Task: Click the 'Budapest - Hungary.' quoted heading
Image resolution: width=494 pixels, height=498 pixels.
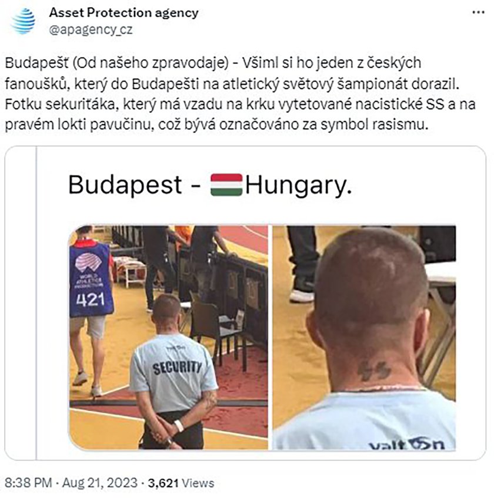Action: (210, 184)
